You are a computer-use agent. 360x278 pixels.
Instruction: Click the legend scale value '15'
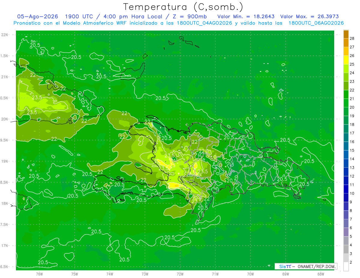352,150
